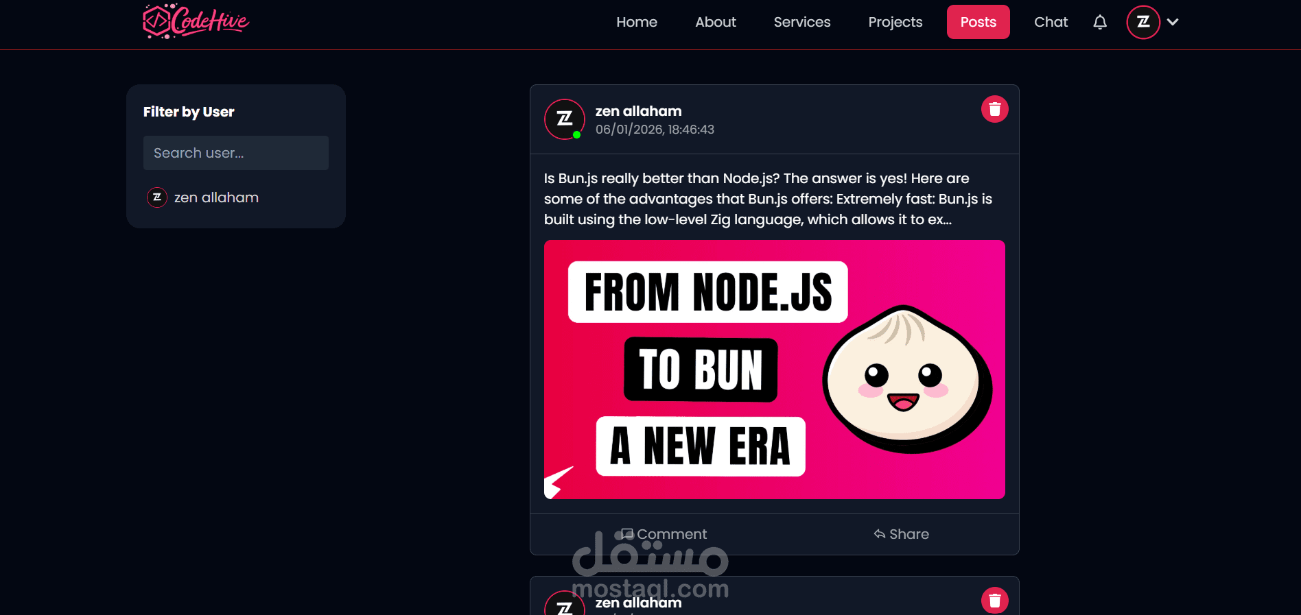This screenshot has height=615, width=1301.
Task: Focus the Search user field
Action: pyautogui.click(x=236, y=153)
